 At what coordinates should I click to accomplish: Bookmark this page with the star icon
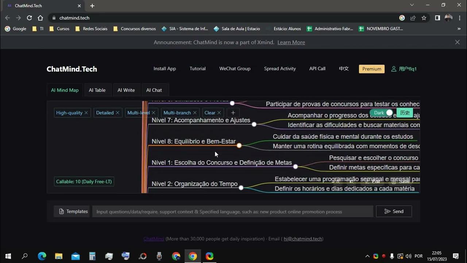(x=424, y=18)
